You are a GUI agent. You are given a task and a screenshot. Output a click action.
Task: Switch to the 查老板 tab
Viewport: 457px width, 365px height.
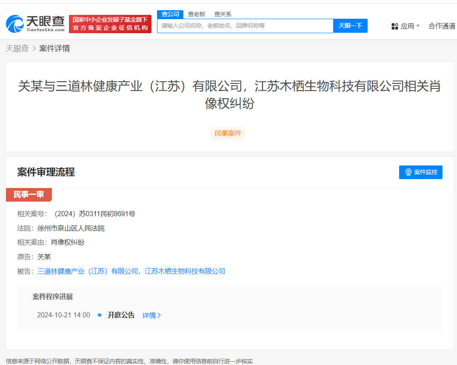[196, 14]
